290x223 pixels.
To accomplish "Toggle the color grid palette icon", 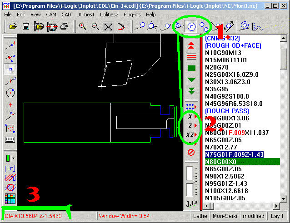I will (10, 198).
